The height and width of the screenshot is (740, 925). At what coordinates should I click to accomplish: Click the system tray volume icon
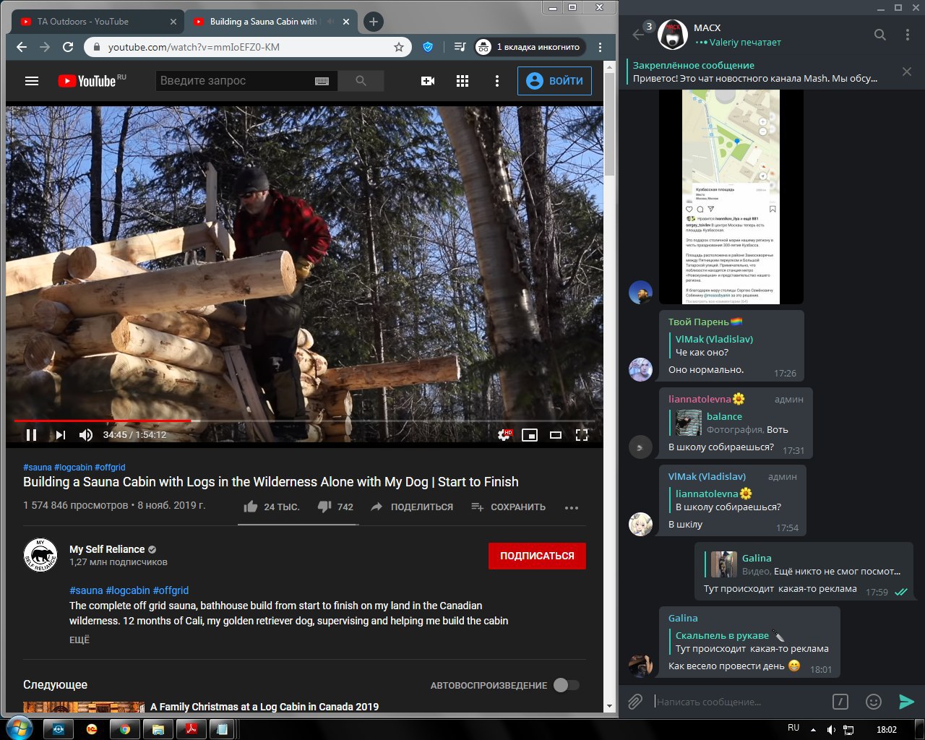coord(831,730)
